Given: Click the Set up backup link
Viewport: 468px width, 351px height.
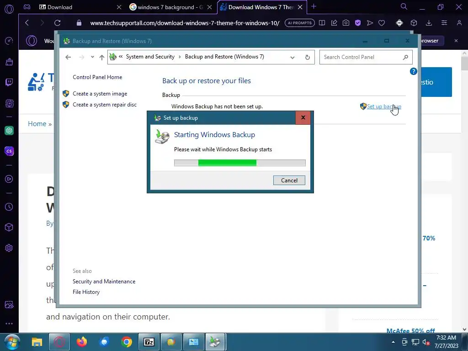Looking at the screenshot, I should pyautogui.click(x=383, y=106).
